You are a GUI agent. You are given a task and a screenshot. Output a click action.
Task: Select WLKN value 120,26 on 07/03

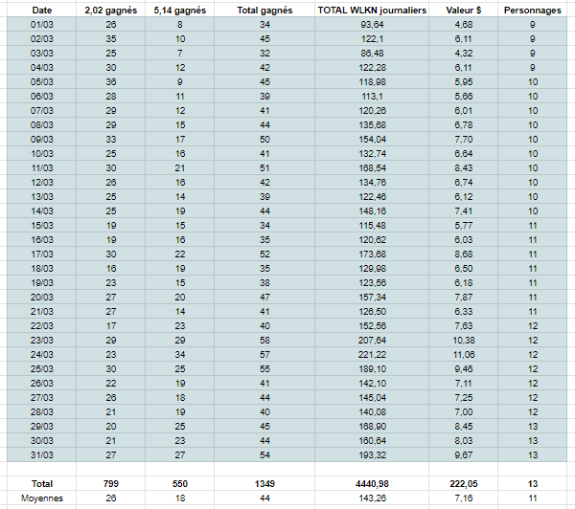[x=372, y=111]
